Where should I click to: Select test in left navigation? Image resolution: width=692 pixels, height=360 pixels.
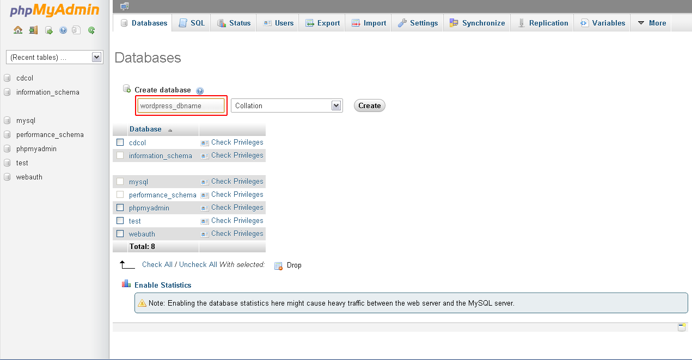tap(22, 163)
